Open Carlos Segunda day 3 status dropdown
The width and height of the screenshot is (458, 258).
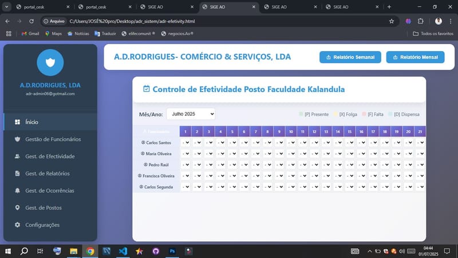tap(209, 187)
